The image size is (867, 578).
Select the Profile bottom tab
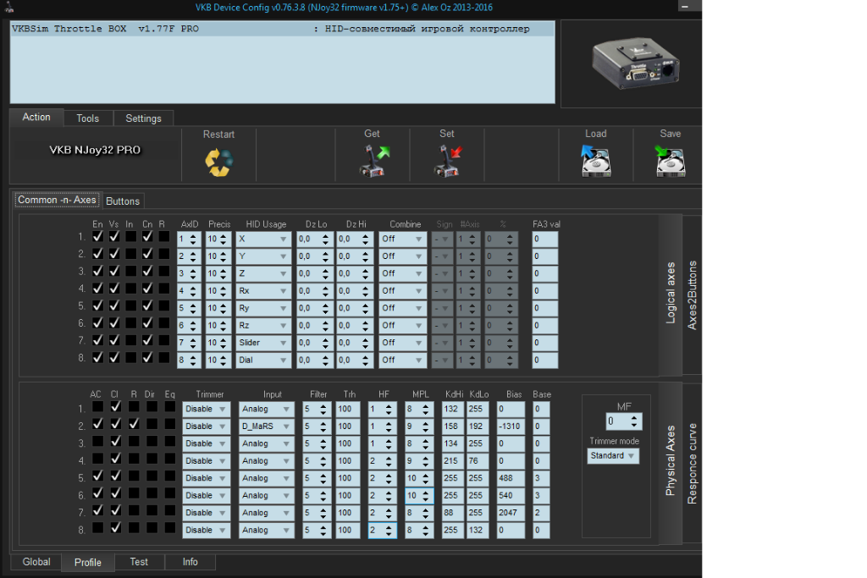88,563
